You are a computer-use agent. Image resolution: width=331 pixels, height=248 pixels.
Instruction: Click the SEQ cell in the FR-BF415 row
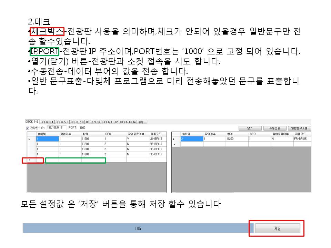point(260,139)
